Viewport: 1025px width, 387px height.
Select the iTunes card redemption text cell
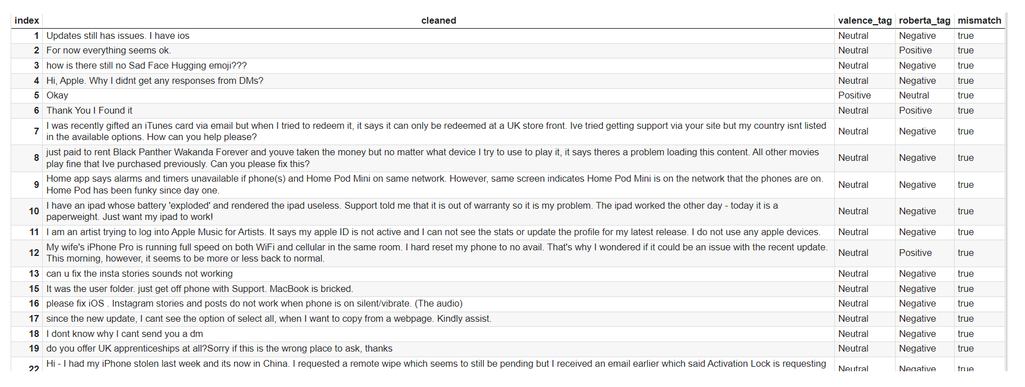[x=436, y=132]
